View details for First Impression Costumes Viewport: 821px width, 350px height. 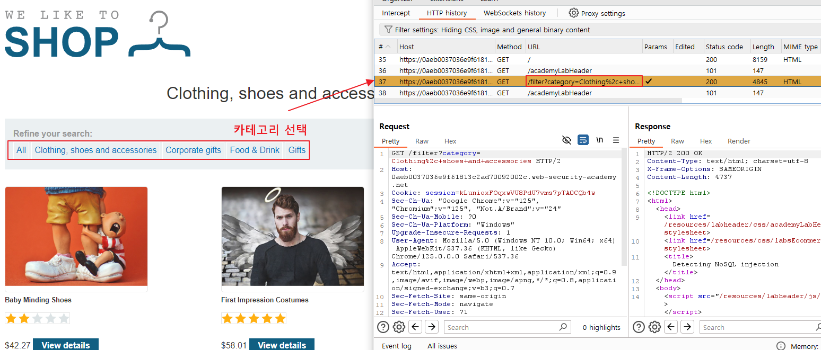(x=282, y=345)
